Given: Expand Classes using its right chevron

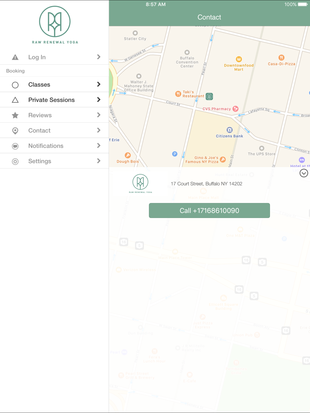Looking at the screenshot, I should pyautogui.click(x=99, y=85).
